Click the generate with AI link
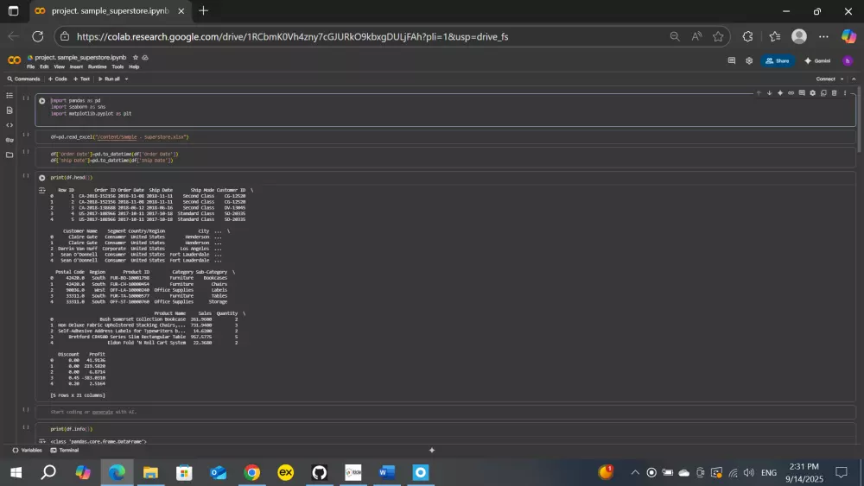Screen dimensions: 864x486 [x=103, y=413]
